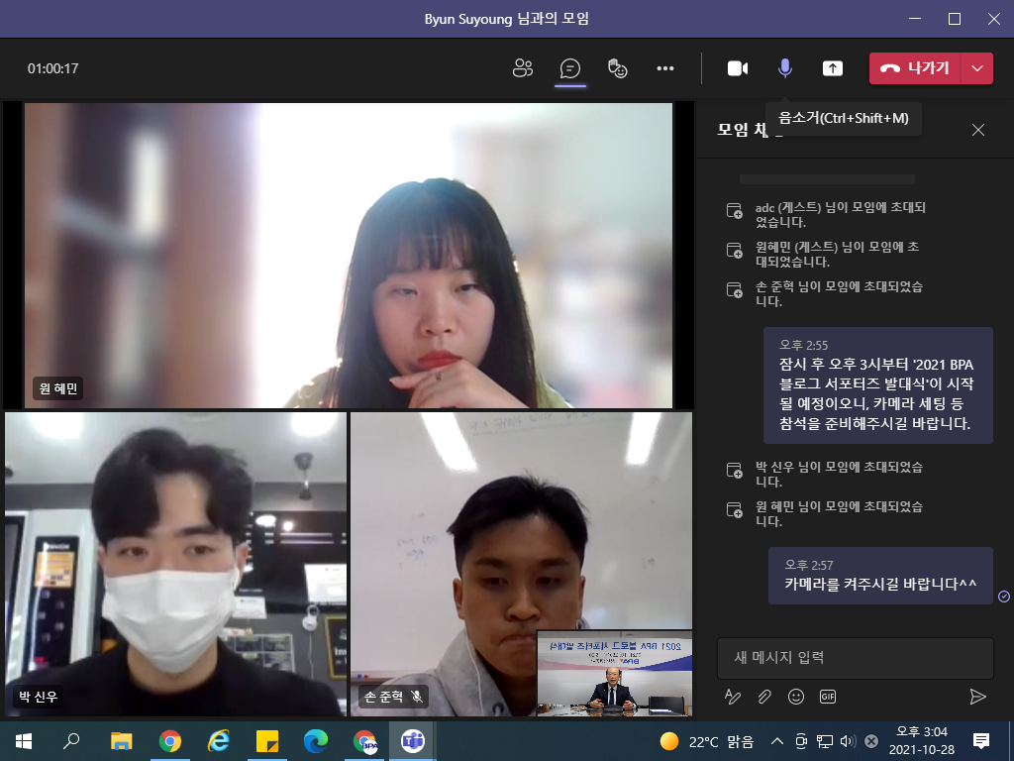Close the 모임 채팅 panel
This screenshot has height=761, width=1014.
[977, 130]
